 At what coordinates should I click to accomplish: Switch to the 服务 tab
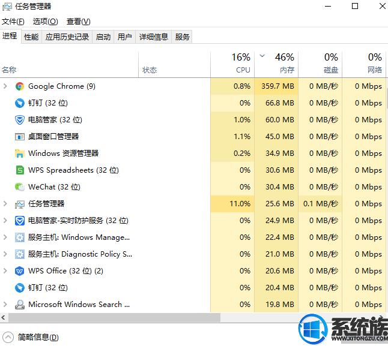tap(182, 37)
